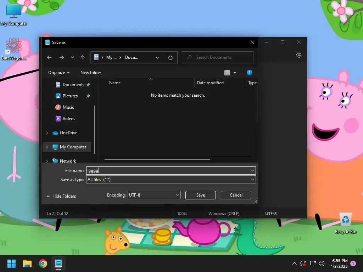Click the sync status tray icon
The width and height of the screenshot is (363, 272).
[303, 263]
